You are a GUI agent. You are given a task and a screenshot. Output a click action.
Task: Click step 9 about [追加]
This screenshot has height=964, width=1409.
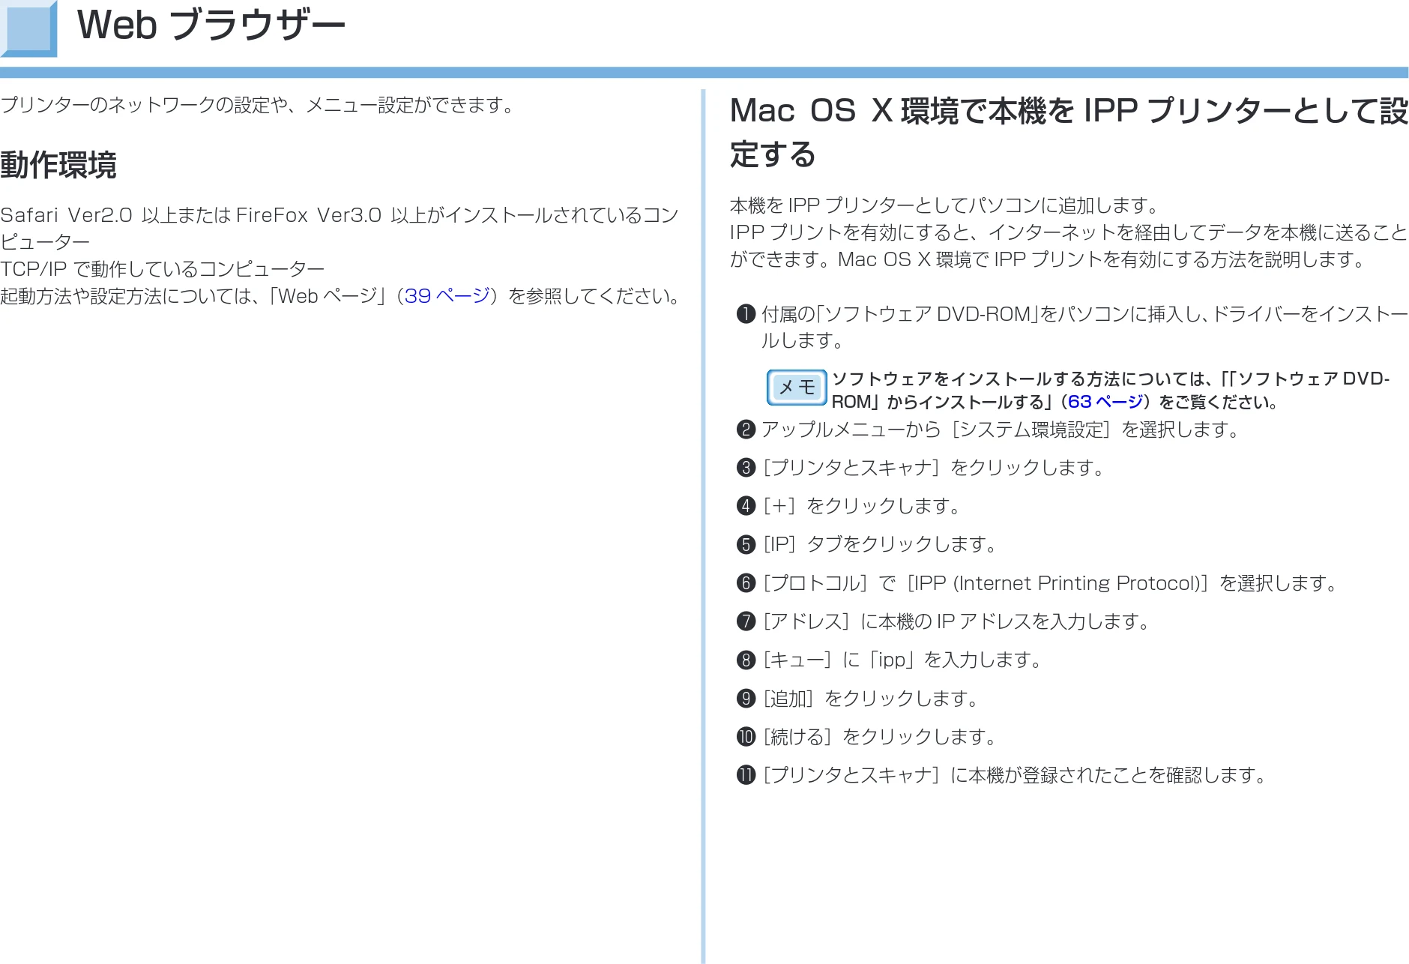(x=857, y=699)
